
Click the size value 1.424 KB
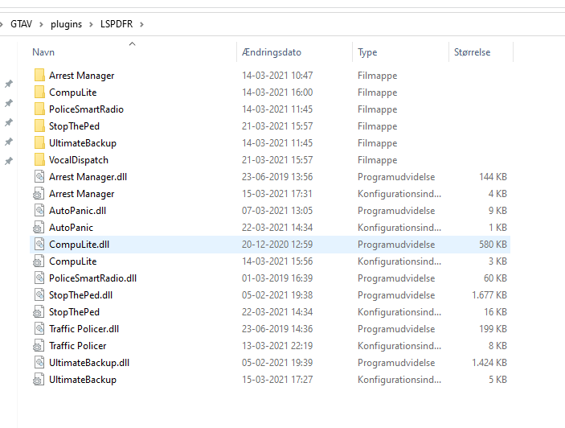point(489,363)
